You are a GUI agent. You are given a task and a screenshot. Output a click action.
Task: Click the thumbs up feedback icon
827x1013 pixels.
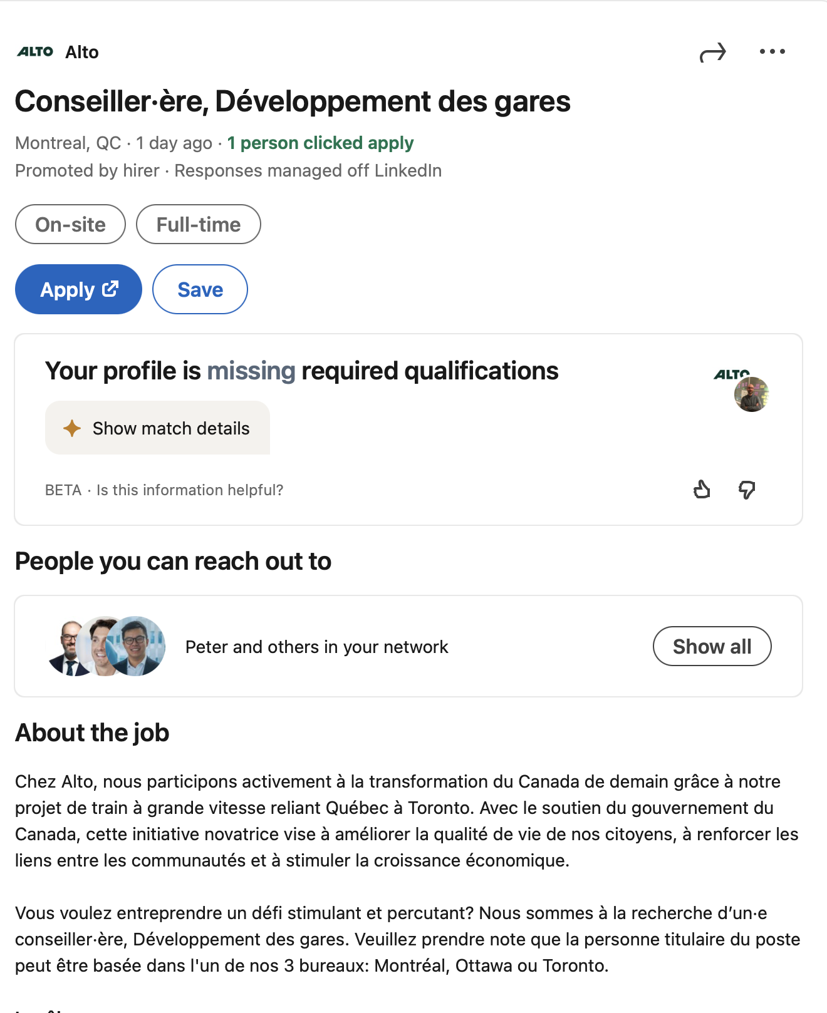pos(702,489)
